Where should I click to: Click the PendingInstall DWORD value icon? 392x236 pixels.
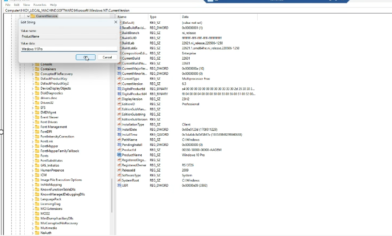click(119, 144)
